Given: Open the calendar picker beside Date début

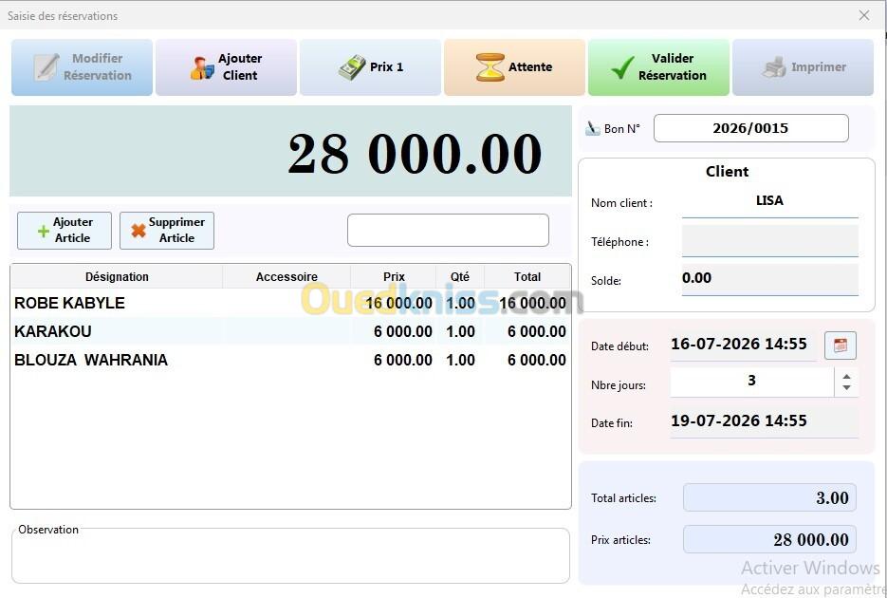Looking at the screenshot, I should (841, 346).
